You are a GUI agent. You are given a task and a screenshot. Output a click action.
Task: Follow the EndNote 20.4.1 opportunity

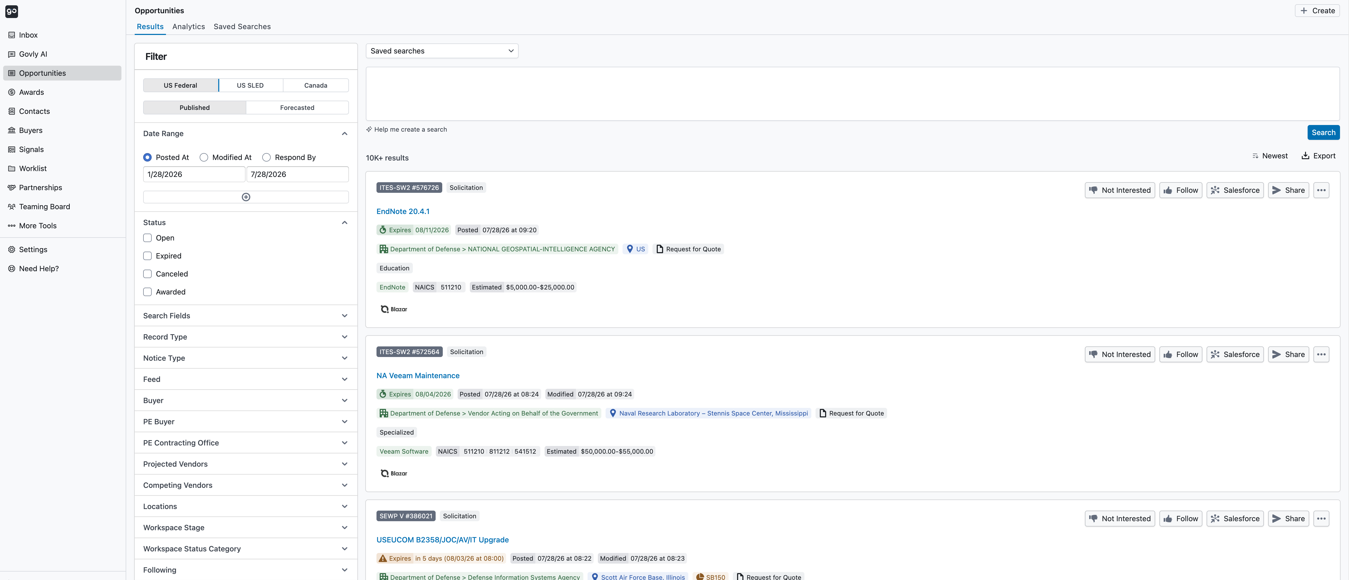tap(1180, 190)
